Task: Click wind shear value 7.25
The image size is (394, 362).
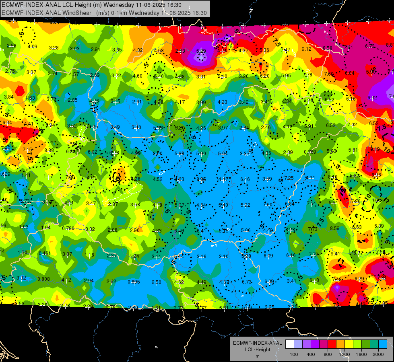Action: click(289, 178)
